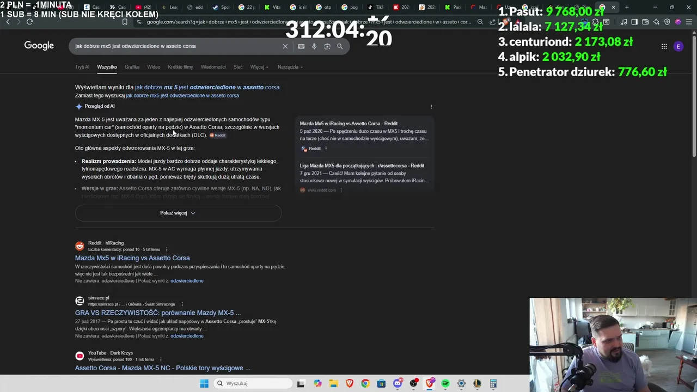Open the zoom magnifier icon in address bar
Image resolution: width=697 pixels, height=392 pixels.
point(480,22)
